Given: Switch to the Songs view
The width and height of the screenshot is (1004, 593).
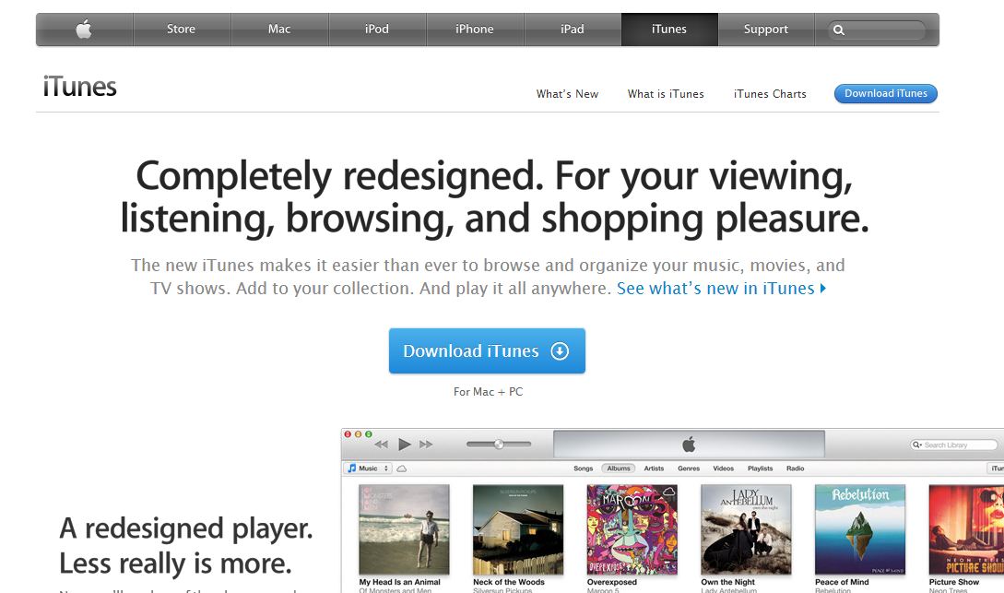Looking at the screenshot, I should pos(583,468).
